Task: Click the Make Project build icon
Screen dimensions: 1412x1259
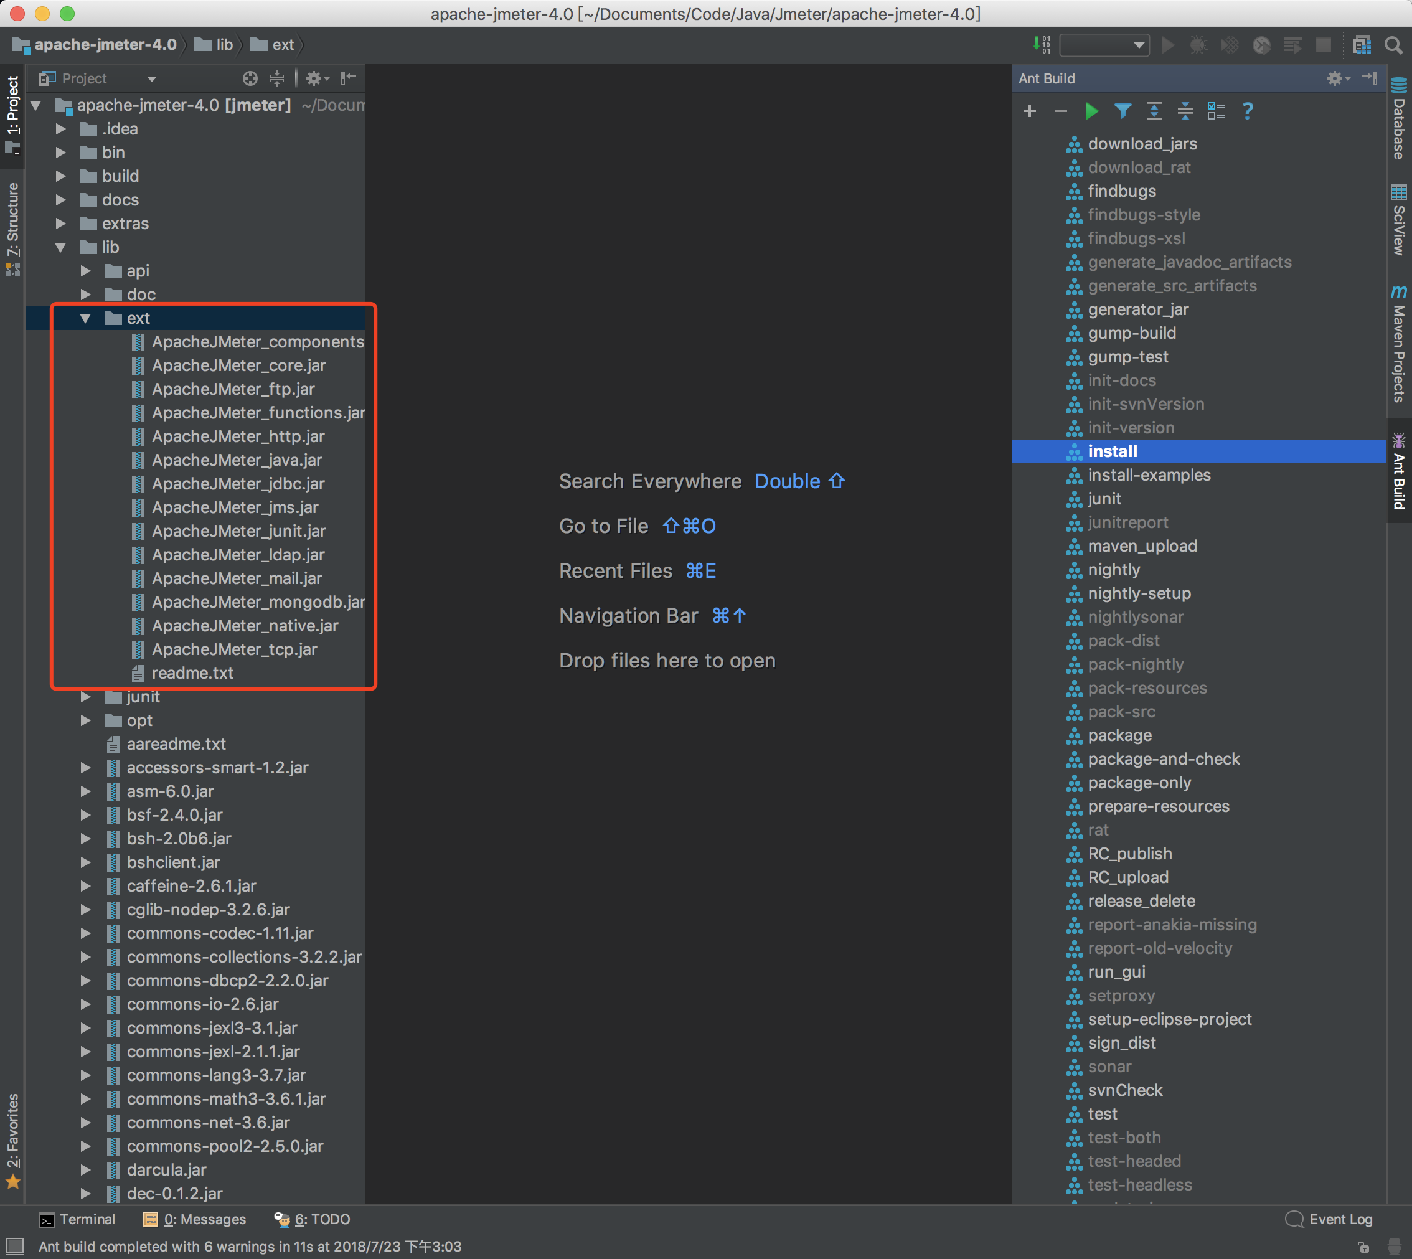Action: 1041,45
